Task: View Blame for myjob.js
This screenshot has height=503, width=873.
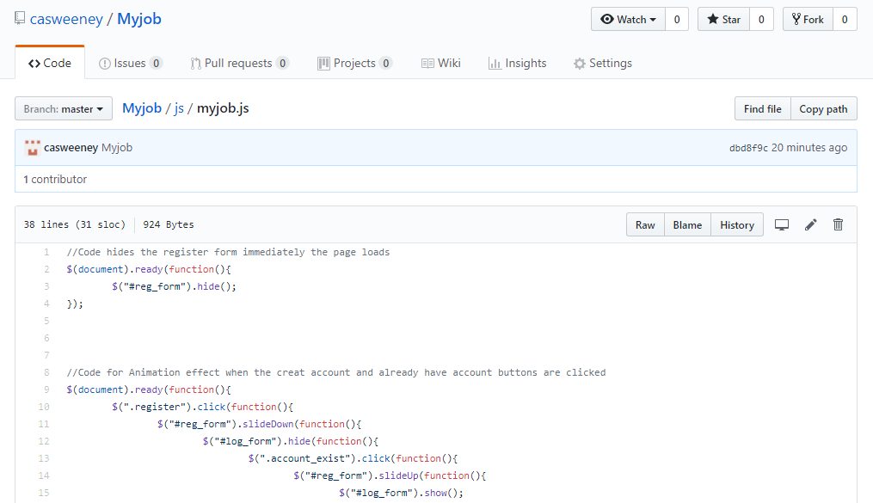Action: [687, 225]
